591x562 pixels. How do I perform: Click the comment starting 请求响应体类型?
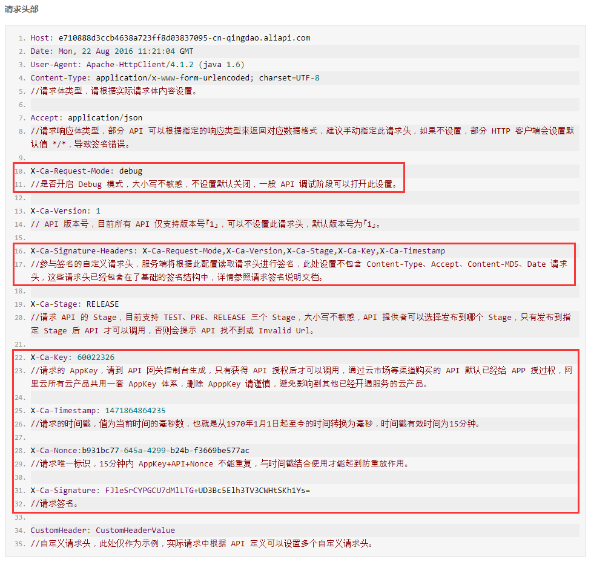pos(302,137)
